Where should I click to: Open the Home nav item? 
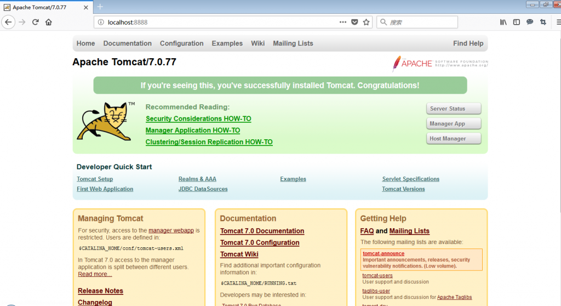pyautogui.click(x=86, y=43)
